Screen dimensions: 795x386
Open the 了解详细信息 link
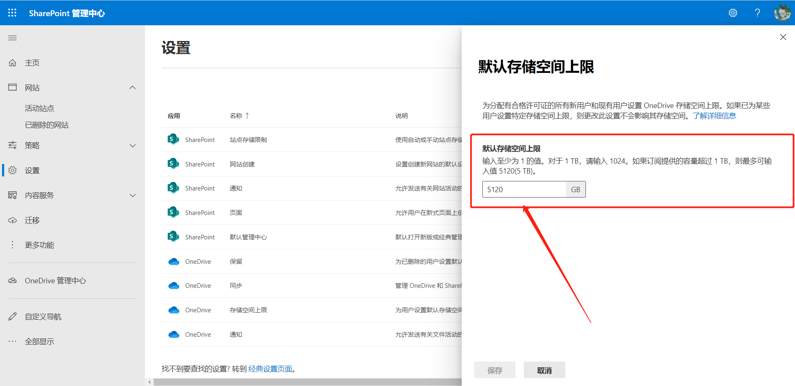pyautogui.click(x=714, y=116)
